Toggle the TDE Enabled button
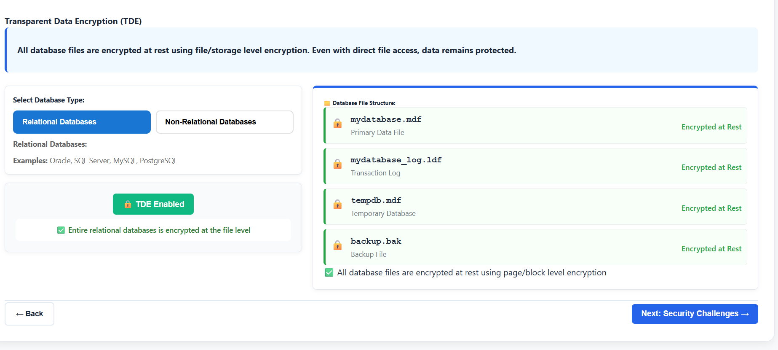The width and height of the screenshot is (778, 350). pos(153,204)
